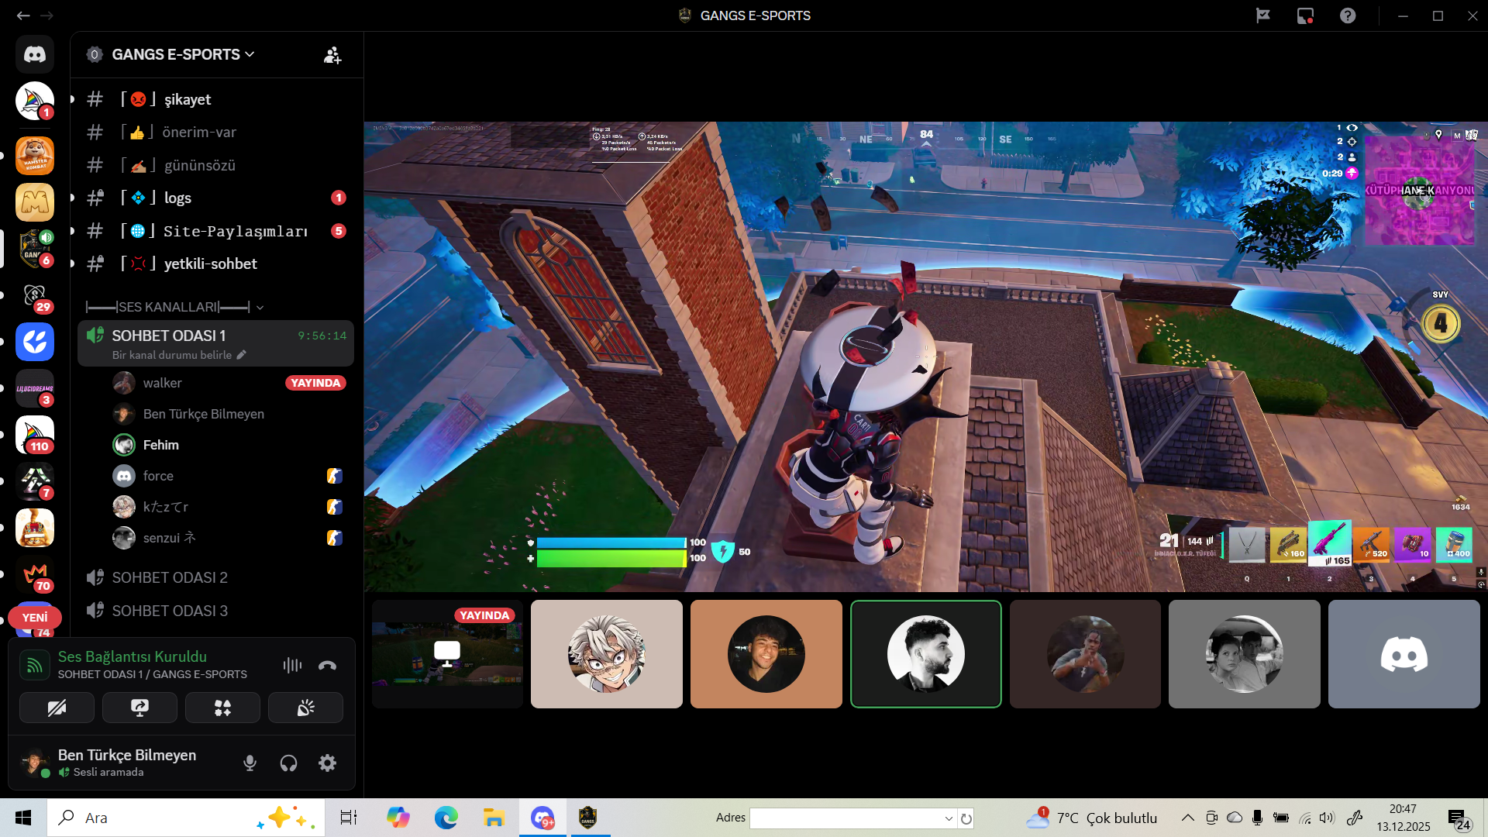Screen dimensions: 1488x837
Task: Click the red YAYINDA badge in walker's row
Action: pyautogui.click(x=315, y=383)
